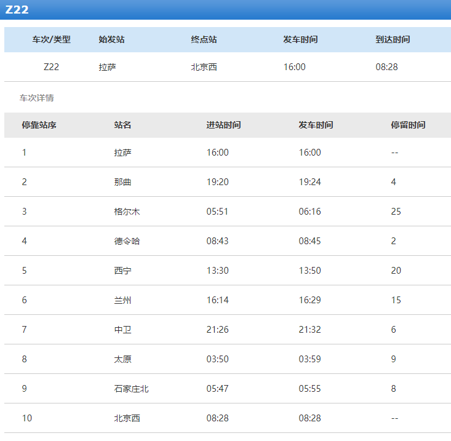The image size is (451, 441).
Task: Select the 那曲 station name
Action: (122, 182)
